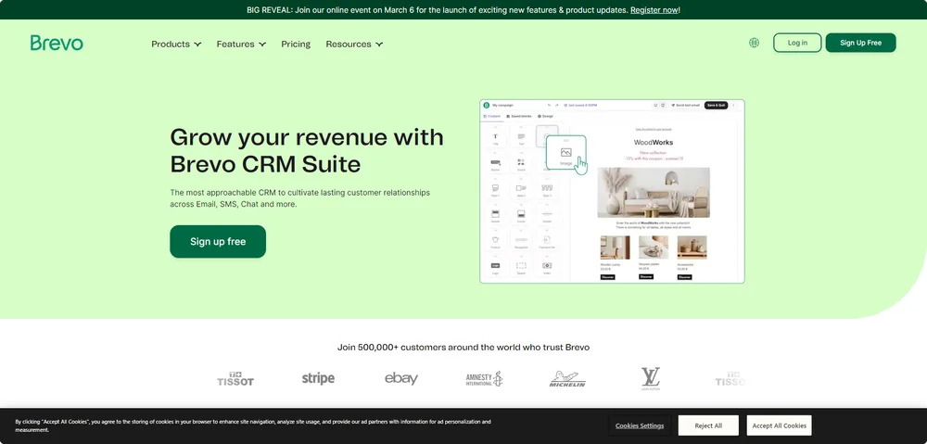Click the Wooden Lamp product thumbnail
Image resolution: width=927 pixels, height=444 pixels.
coord(615,247)
